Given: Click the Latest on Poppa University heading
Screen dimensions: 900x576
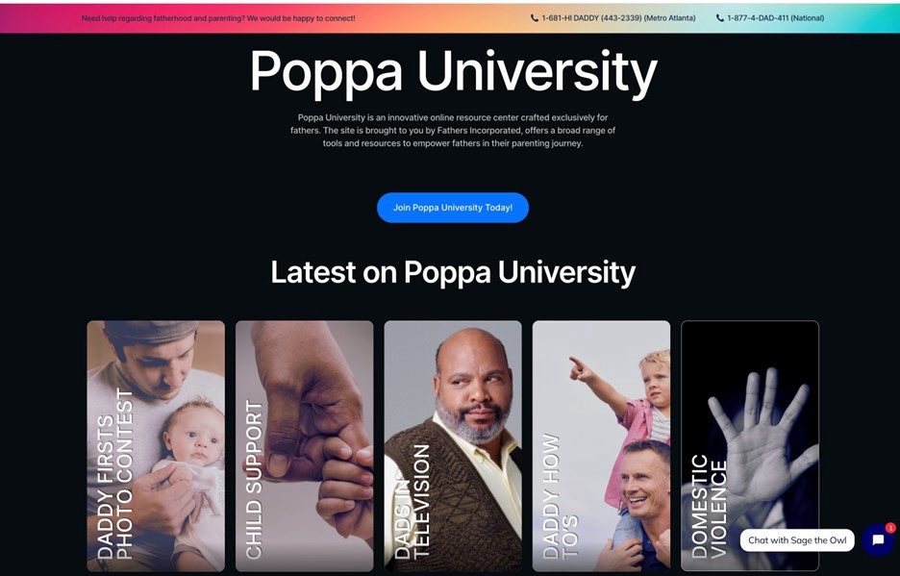Looking at the screenshot, I should [x=454, y=272].
